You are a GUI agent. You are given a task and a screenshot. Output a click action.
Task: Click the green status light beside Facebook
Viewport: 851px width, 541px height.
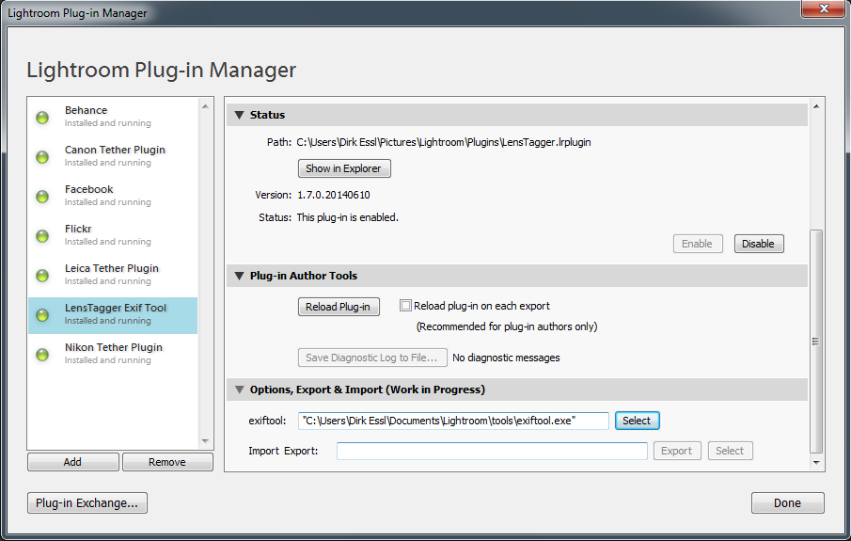coord(42,197)
